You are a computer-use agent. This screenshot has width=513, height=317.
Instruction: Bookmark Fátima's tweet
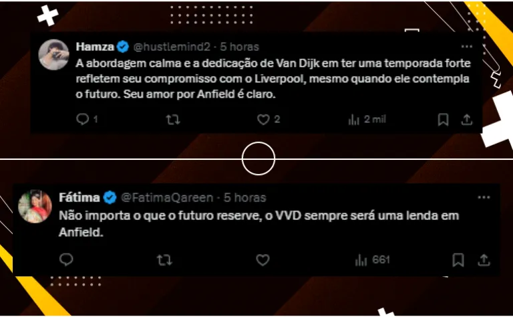point(458,260)
